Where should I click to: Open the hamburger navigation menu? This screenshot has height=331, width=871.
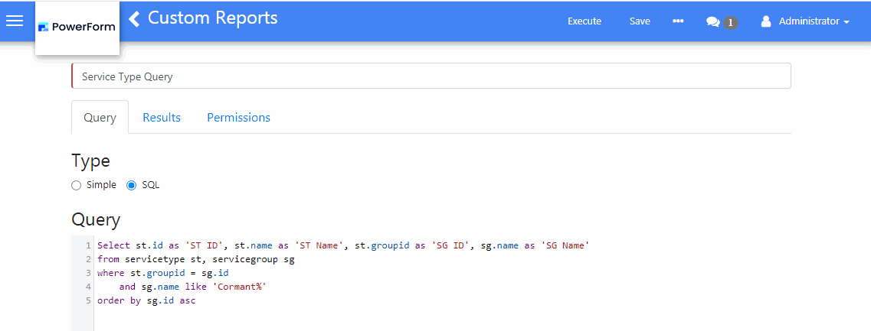pyautogui.click(x=15, y=21)
